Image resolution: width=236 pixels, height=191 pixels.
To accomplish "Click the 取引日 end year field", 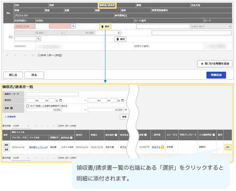I will coord(93,100).
